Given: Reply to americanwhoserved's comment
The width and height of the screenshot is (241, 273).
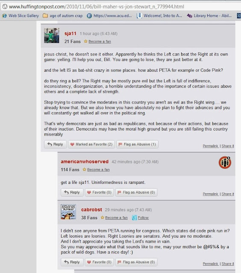Looking at the screenshot, I should pos(72,192).
